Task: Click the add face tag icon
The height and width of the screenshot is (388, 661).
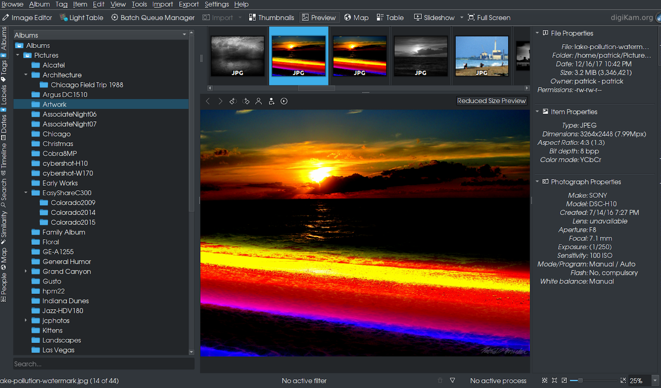Action: click(271, 101)
